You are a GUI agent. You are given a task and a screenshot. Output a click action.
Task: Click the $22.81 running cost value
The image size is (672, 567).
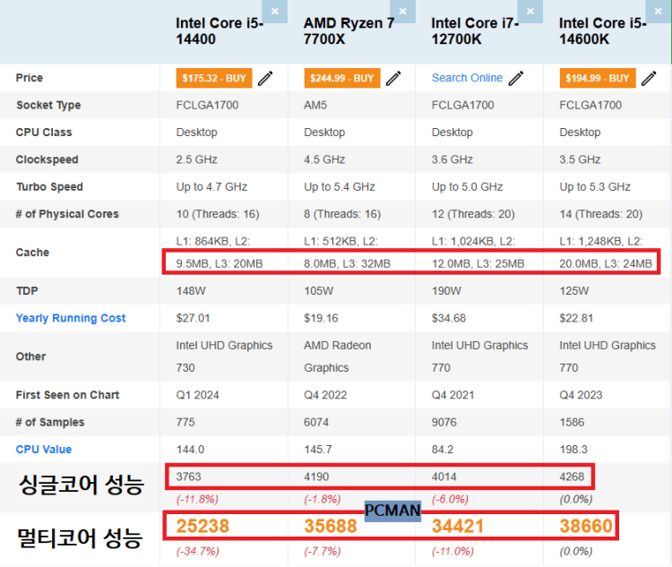point(576,318)
